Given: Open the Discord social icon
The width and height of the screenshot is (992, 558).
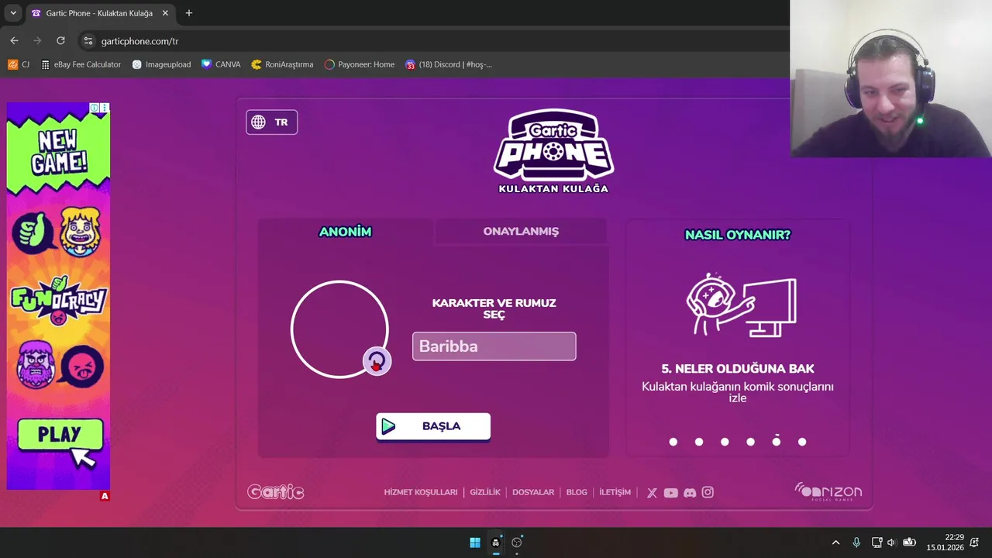Looking at the screenshot, I should coord(690,493).
